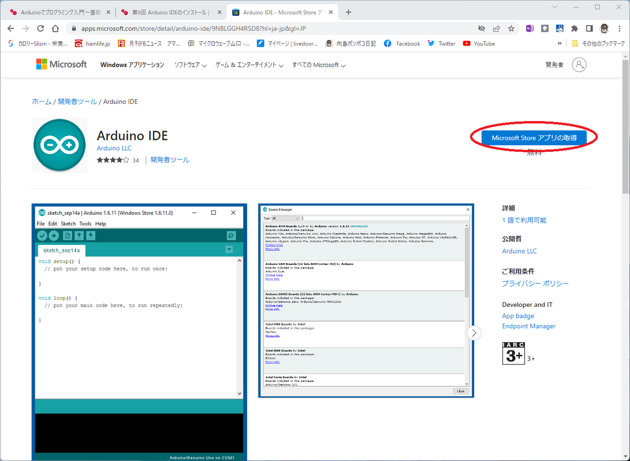
Task: Open the 開発者ツール category link beside ratings
Action: click(x=170, y=160)
